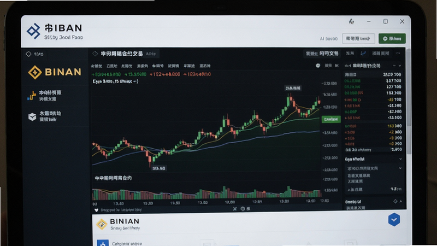This screenshot has height=246, width=437.
Task: Click the squiggle icon beside the minimize button
Action: (351, 21)
